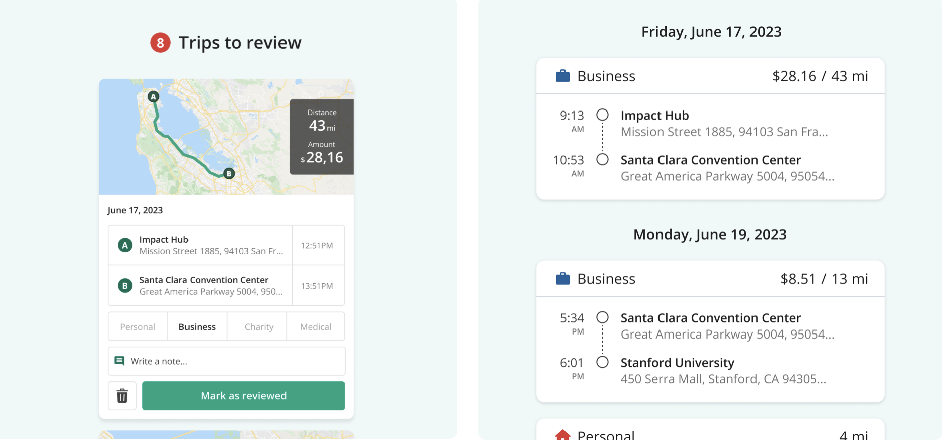
Task: Click the red house Personal icon
Action: 562,435
